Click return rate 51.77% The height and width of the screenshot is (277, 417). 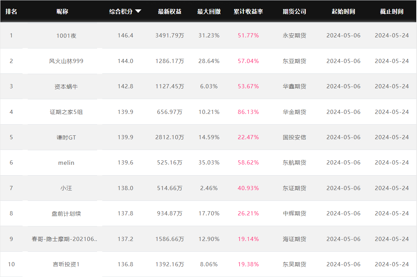pos(248,35)
